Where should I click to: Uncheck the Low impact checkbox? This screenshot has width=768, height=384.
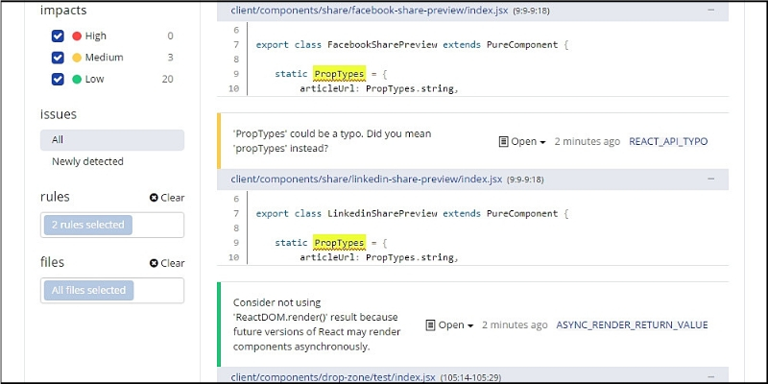tap(58, 79)
